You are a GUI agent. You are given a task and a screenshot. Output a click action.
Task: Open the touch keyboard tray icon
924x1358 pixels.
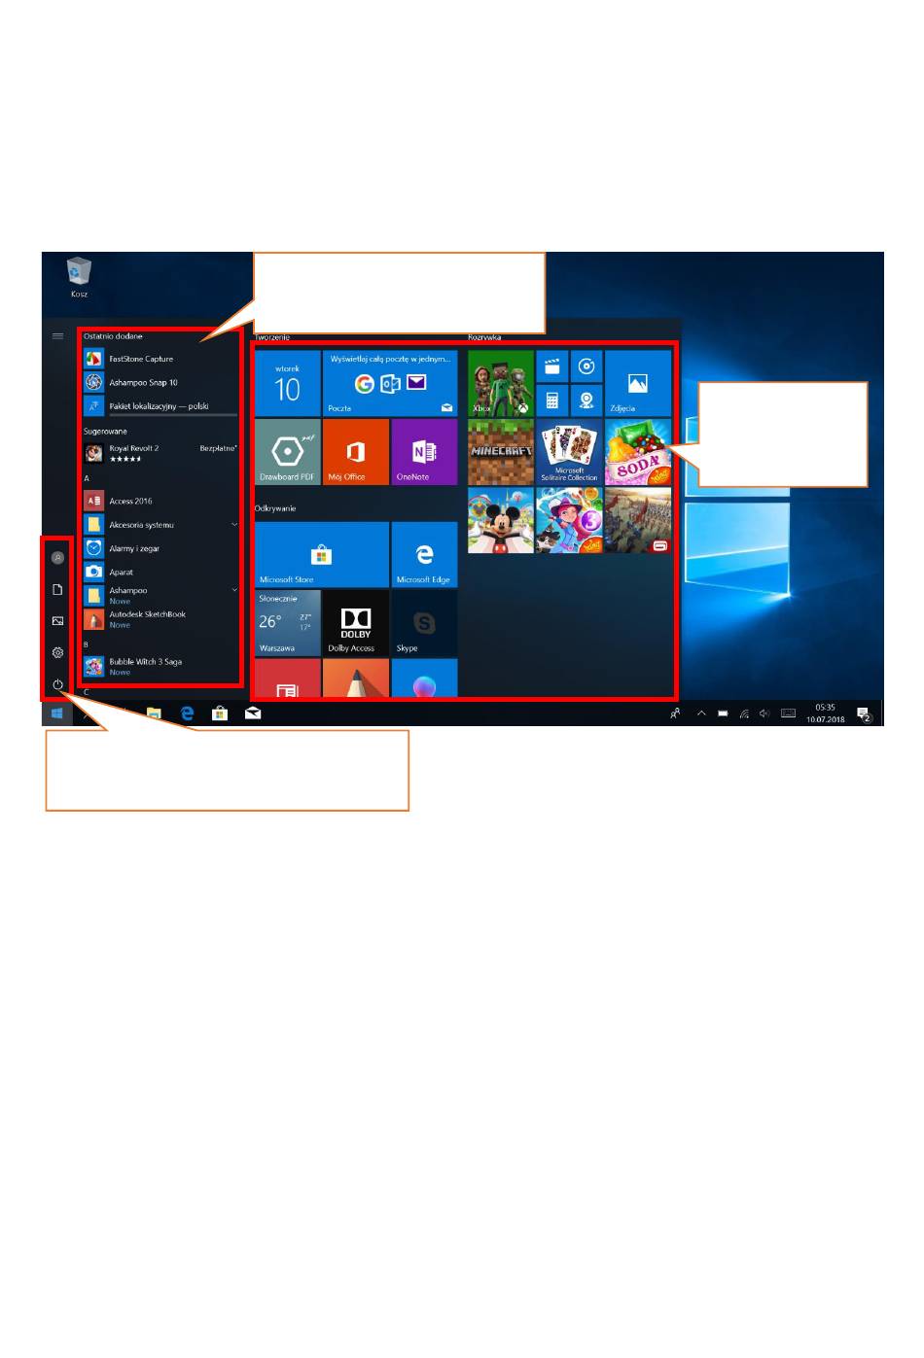click(x=788, y=714)
